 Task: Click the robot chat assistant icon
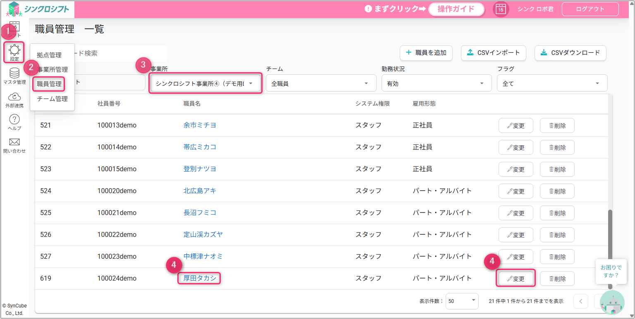tap(612, 302)
